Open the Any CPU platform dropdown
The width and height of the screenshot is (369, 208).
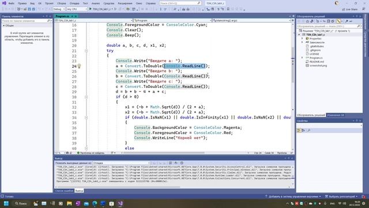click(x=77, y=9)
